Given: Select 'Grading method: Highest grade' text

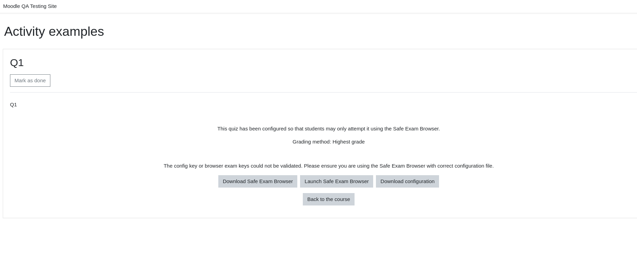Looking at the screenshot, I should 329,142.
